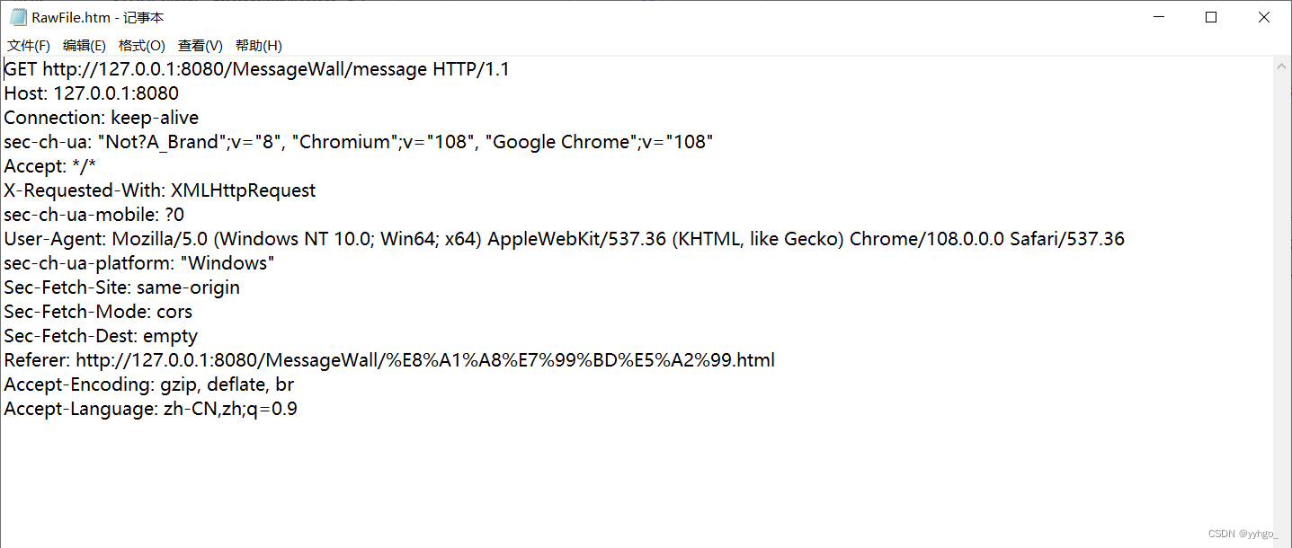
Task: Minimize the Notepad window
Action: [x=1159, y=17]
